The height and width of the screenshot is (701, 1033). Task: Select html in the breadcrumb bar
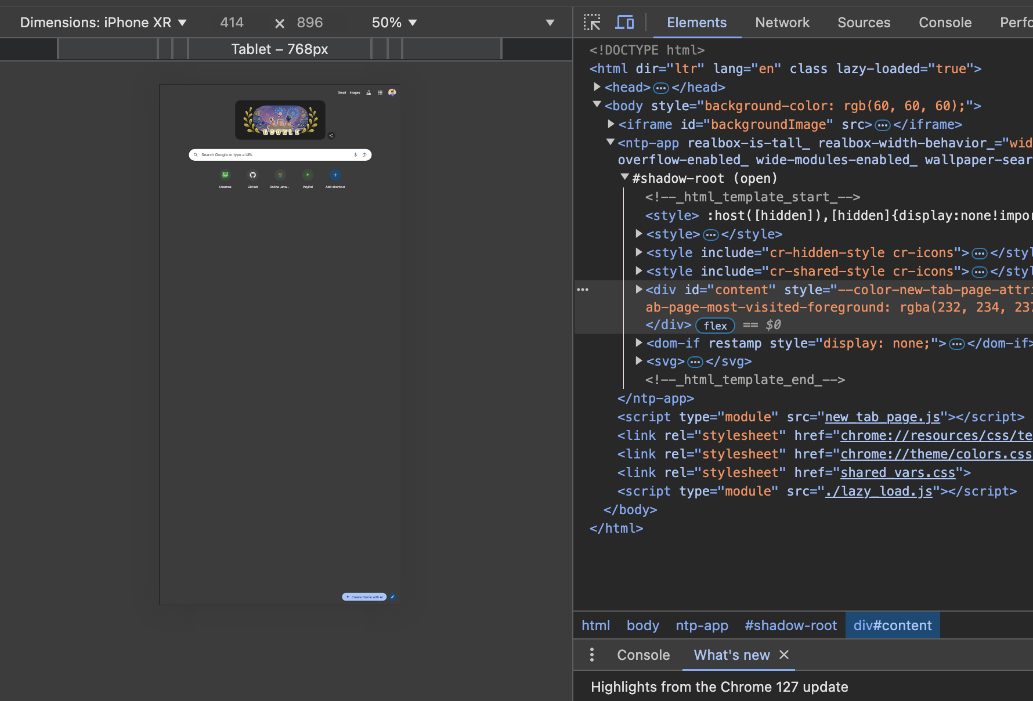pyautogui.click(x=596, y=626)
